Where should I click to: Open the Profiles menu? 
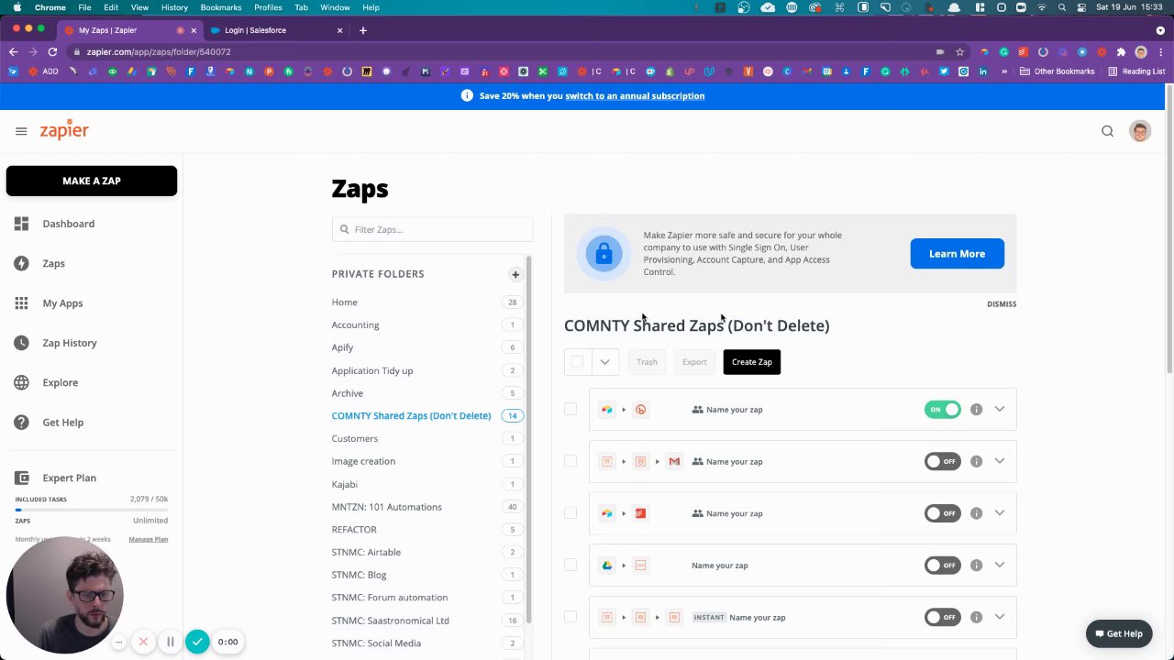click(268, 7)
